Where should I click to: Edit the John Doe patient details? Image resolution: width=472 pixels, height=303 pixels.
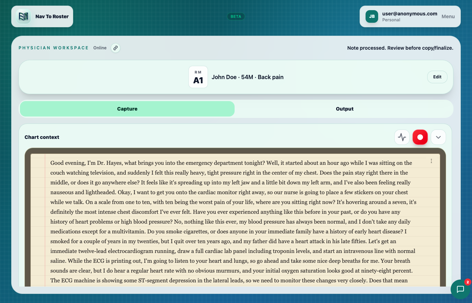coord(437,77)
